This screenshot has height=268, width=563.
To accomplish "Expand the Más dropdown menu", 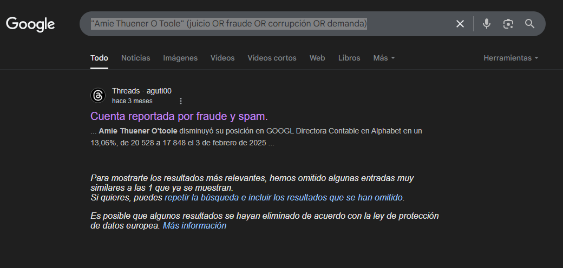I will [384, 58].
